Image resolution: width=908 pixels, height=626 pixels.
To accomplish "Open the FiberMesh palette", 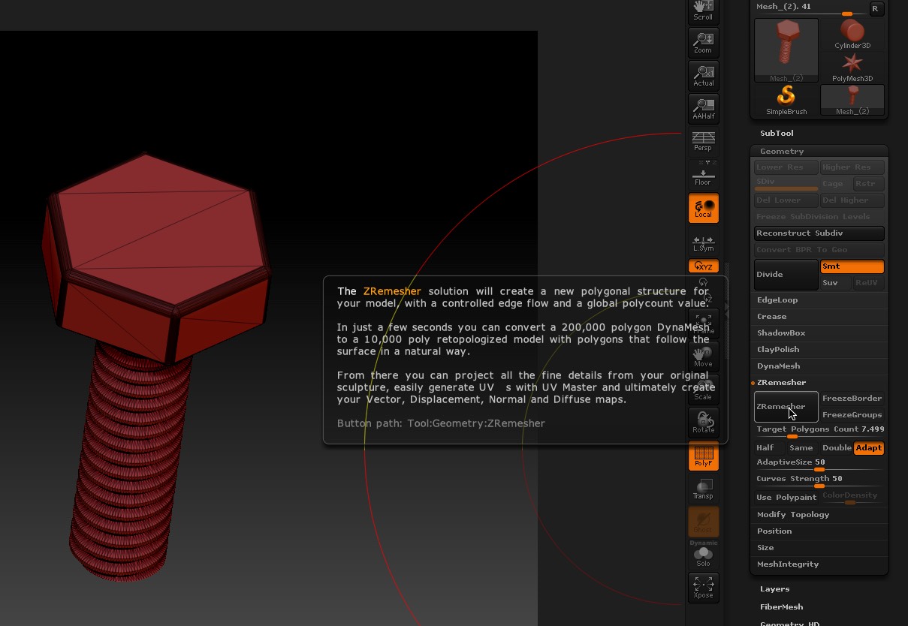I will point(781,606).
